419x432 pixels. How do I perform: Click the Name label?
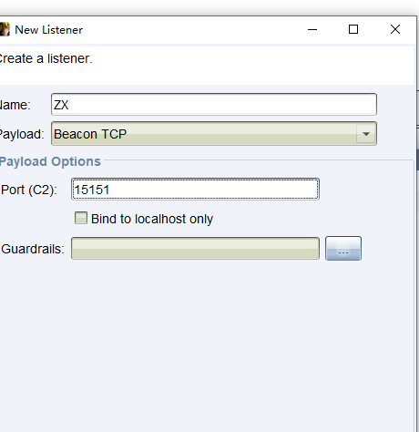[x=15, y=105]
